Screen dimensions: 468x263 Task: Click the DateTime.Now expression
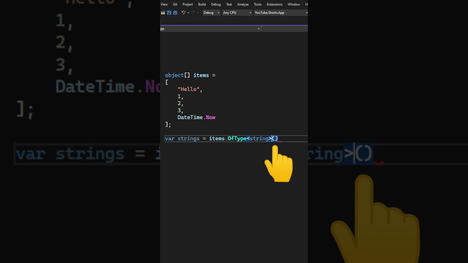[x=196, y=117]
